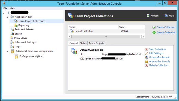This screenshot has width=179, height=101.
Task: Click the Refresh label in header
Action: tap(154, 16)
